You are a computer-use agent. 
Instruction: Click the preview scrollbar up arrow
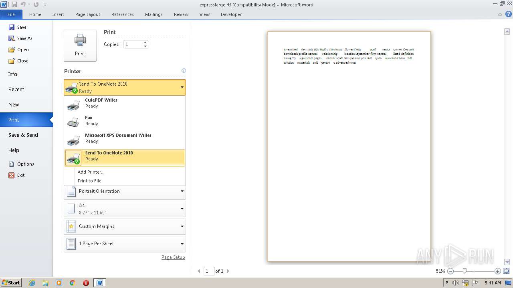(507, 32)
